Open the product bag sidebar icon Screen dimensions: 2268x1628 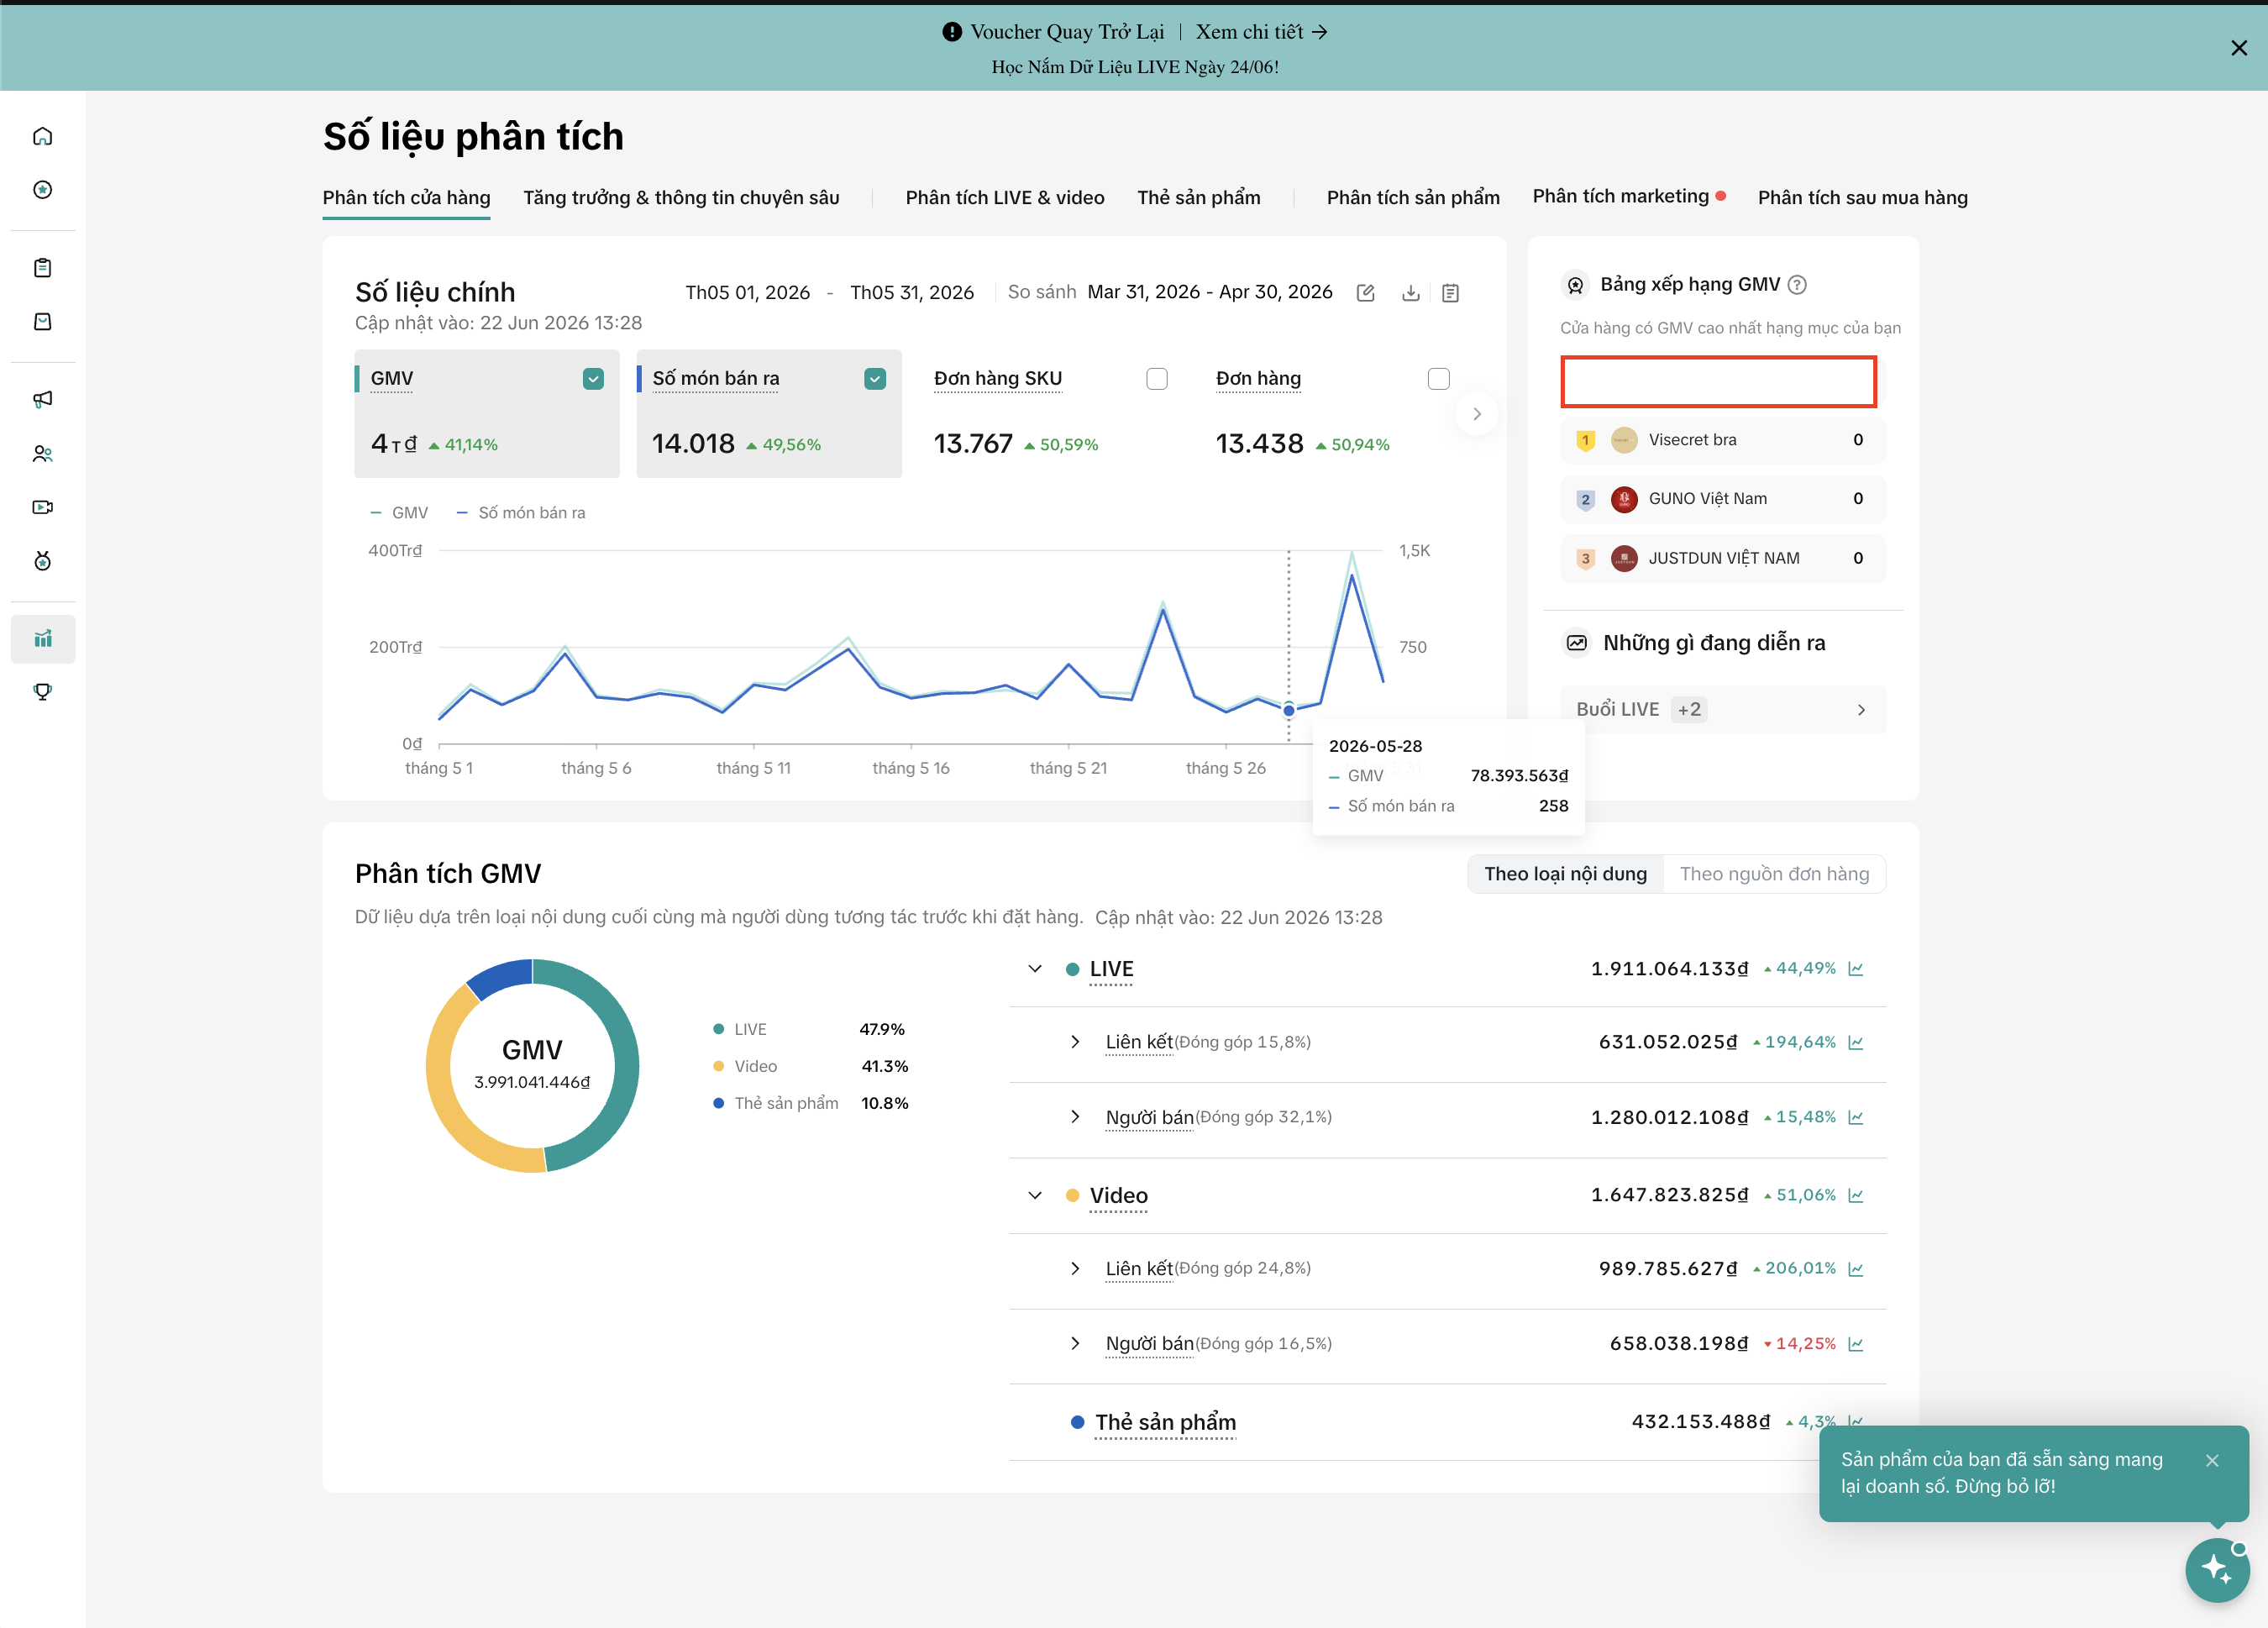coord(42,322)
